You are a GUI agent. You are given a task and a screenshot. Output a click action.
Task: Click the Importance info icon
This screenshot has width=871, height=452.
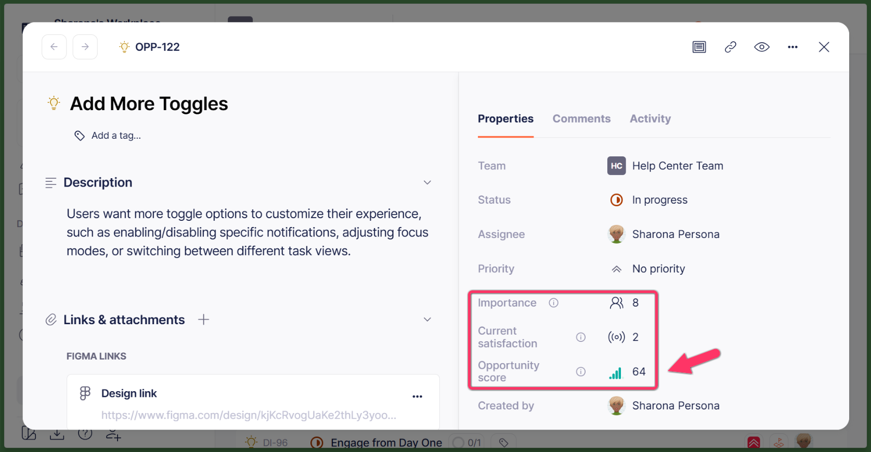[554, 303]
